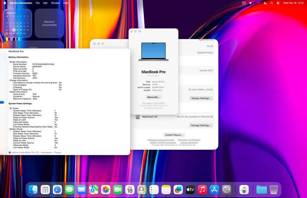Open System Settings gear in Dock

227,190
